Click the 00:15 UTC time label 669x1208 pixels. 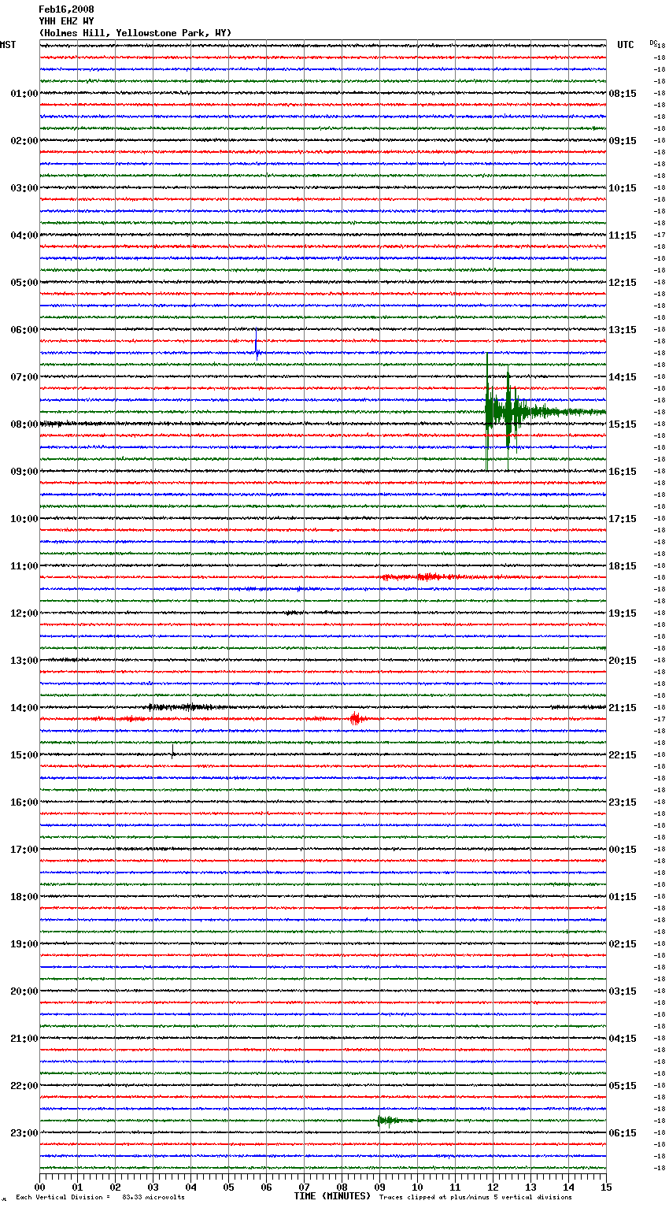point(623,850)
